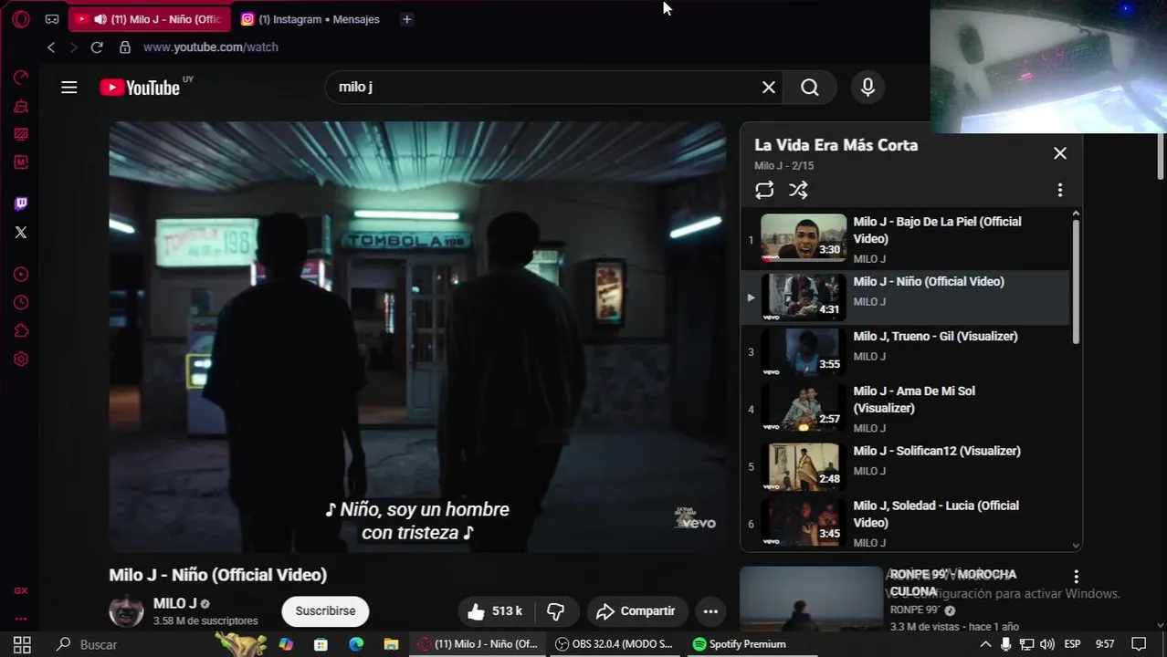This screenshot has width=1167, height=657.
Task: Start voice search with microphone
Action: pyautogui.click(x=867, y=88)
